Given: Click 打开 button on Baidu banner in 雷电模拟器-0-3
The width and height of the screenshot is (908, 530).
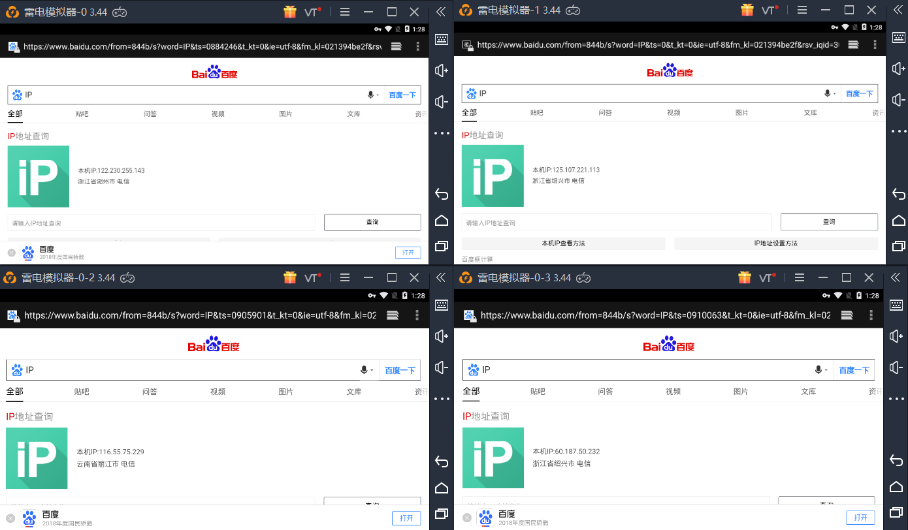Looking at the screenshot, I should (x=861, y=518).
